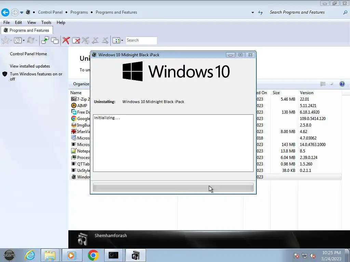Viewport: 350px width, 262px height.
Task: Click the Shemhamforash publisher label
Action: [111, 235]
